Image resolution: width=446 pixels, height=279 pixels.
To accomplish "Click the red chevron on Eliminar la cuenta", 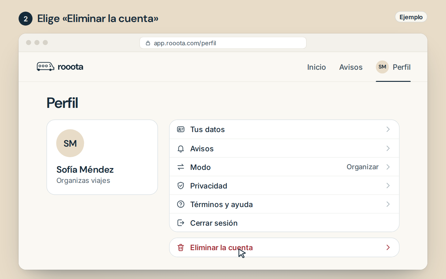I will [388, 247].
